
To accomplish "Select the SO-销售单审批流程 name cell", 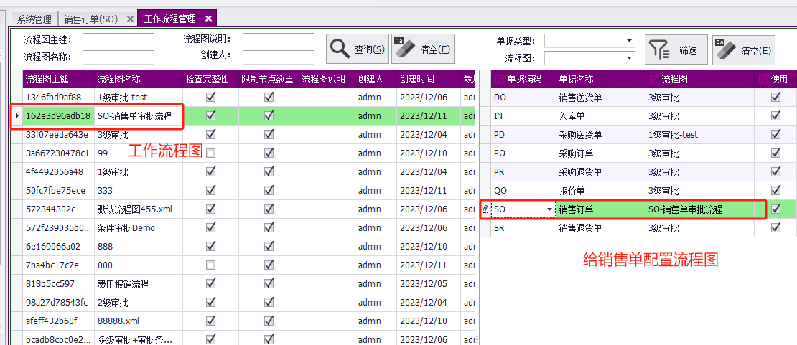I will point(139,116).
